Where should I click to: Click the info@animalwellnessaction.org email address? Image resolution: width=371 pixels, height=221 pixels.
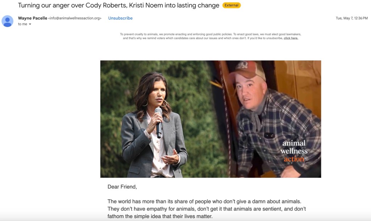click(x=75, y=18)
